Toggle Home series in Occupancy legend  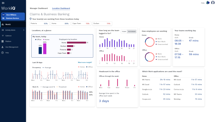click(81, 67)
